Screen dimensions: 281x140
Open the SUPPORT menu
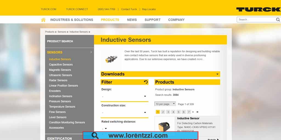coord(153,20)
